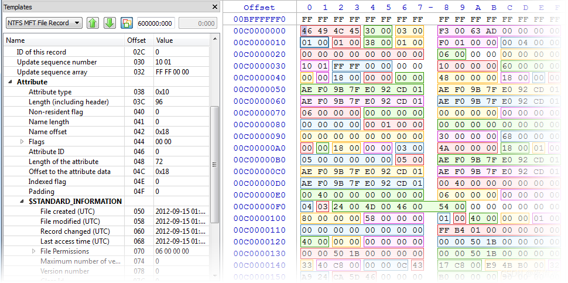568x283 pixels.
Task: Click the hex Offset header label
Action: tap(259, 7)
